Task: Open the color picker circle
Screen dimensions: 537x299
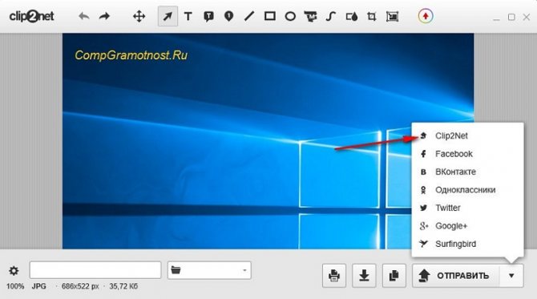Action: tap(426, 16)
